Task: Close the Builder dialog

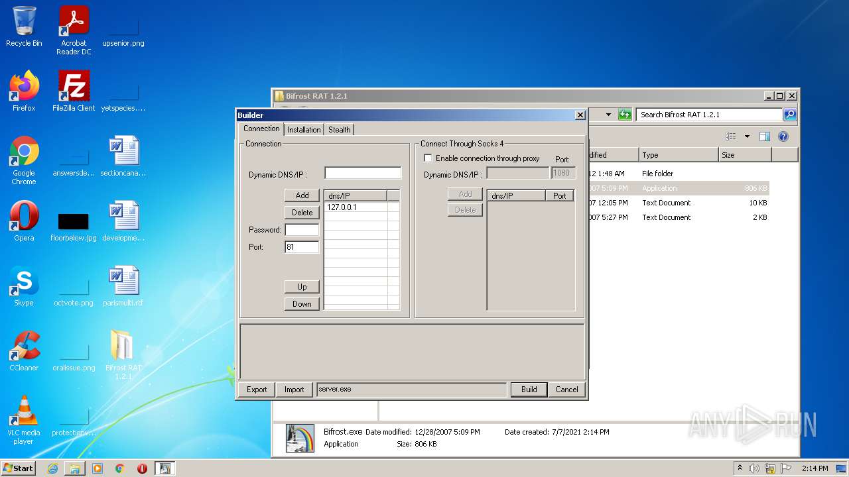Action: (580, 115)
